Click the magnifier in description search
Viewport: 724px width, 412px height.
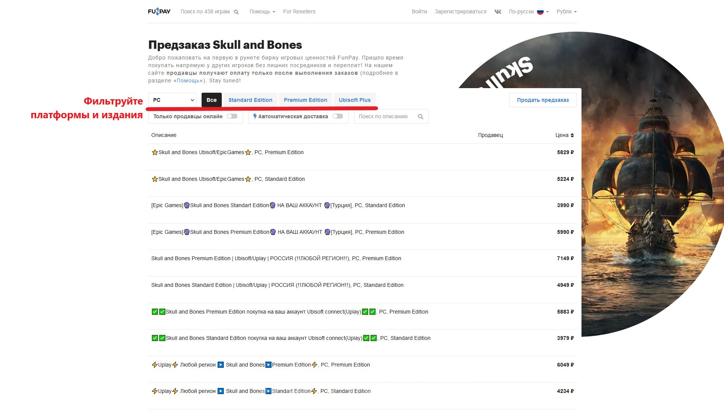[x=420, y=117]
